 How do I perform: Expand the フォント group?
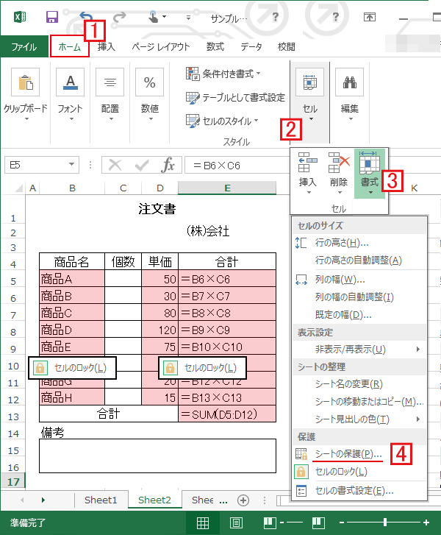[71, 95]
